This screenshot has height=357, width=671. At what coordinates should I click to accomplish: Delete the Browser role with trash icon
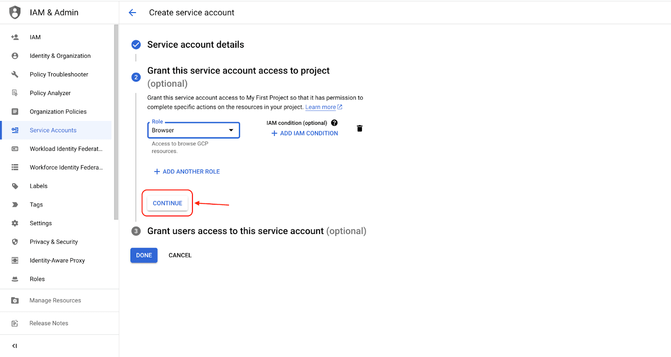[359, 128]
